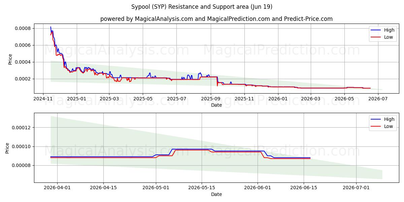Click the bottom chart x-axis label 2026-05-01

(156, 188)
